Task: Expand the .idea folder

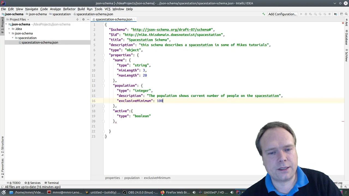Action: [9, 29]
